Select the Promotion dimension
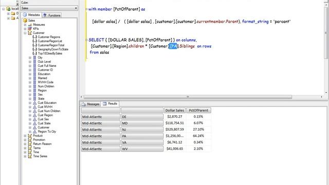 coord(39,140)
